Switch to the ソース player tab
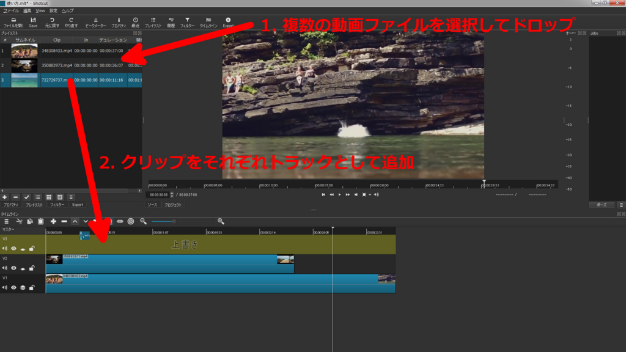The image size is (626, 352). coord(152,205)
